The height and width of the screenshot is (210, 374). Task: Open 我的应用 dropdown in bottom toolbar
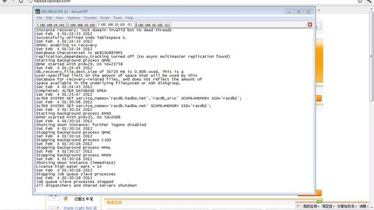pos(311,206)
